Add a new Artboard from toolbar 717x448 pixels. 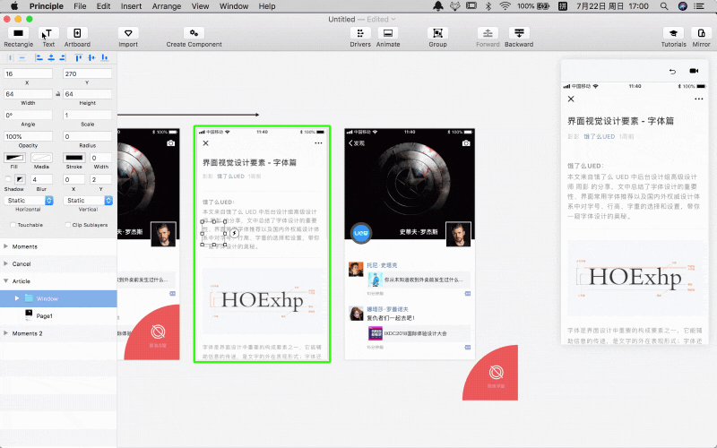click(77, 33)
